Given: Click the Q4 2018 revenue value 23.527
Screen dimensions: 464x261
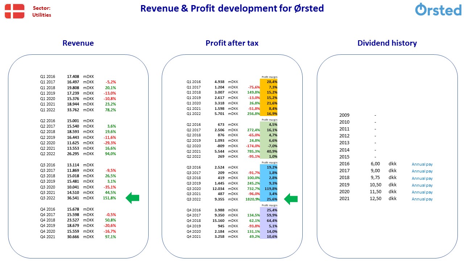Looking at the screenshot, I should pos(73,220).
